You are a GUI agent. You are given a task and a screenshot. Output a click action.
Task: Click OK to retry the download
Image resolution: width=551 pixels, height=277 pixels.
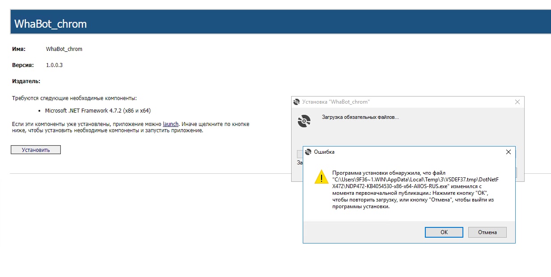pyautogui.click(x=444, y=232)
